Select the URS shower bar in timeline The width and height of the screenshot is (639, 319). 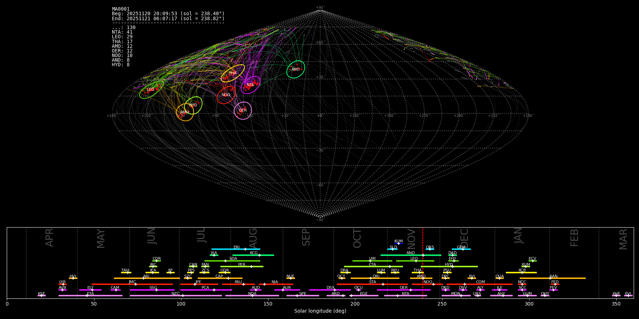click(x=478, y=296)
